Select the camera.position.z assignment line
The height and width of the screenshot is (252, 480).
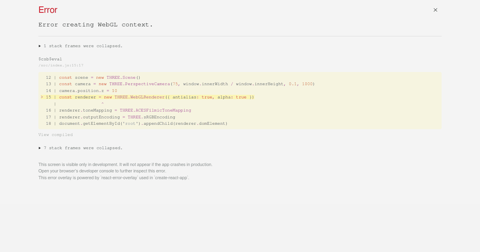[88, 90]
